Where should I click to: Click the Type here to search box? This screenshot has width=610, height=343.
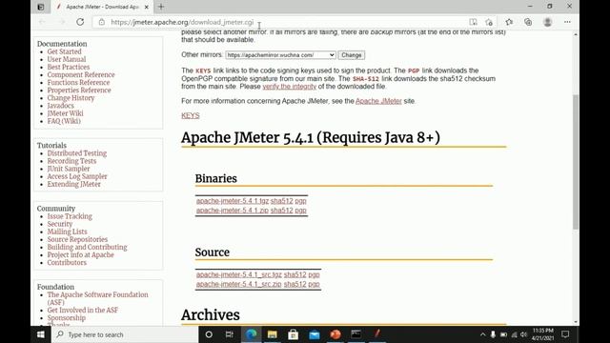(x=125, y=334)
